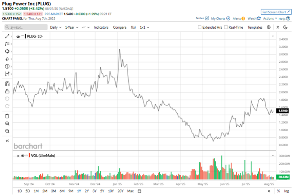Viewport: 295px width, 196px height.
Task: Collapse toolbar with double up arrows
Action: 278,28
